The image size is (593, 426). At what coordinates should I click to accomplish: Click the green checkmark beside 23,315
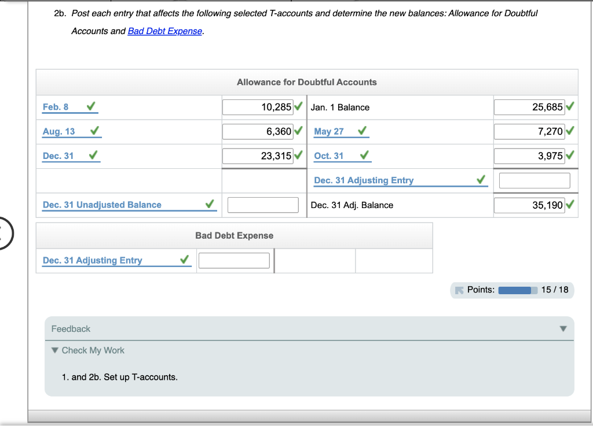[x=298, y=155]
